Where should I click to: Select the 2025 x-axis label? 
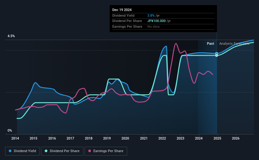pos(217,138)
